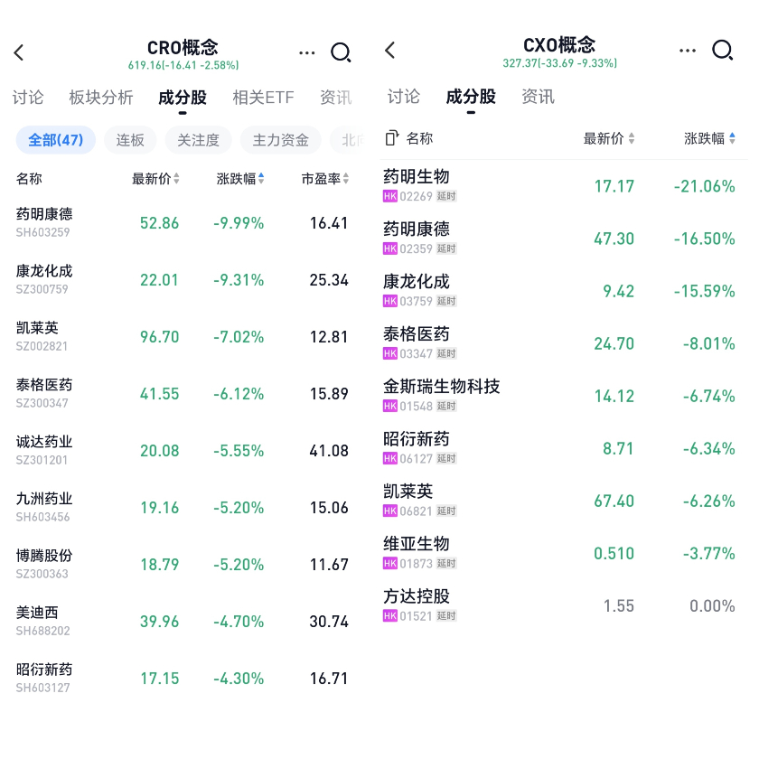Sort CRO list by 市盈率
The width and height of the screenshot is (759, 759).
coord(324,179)
